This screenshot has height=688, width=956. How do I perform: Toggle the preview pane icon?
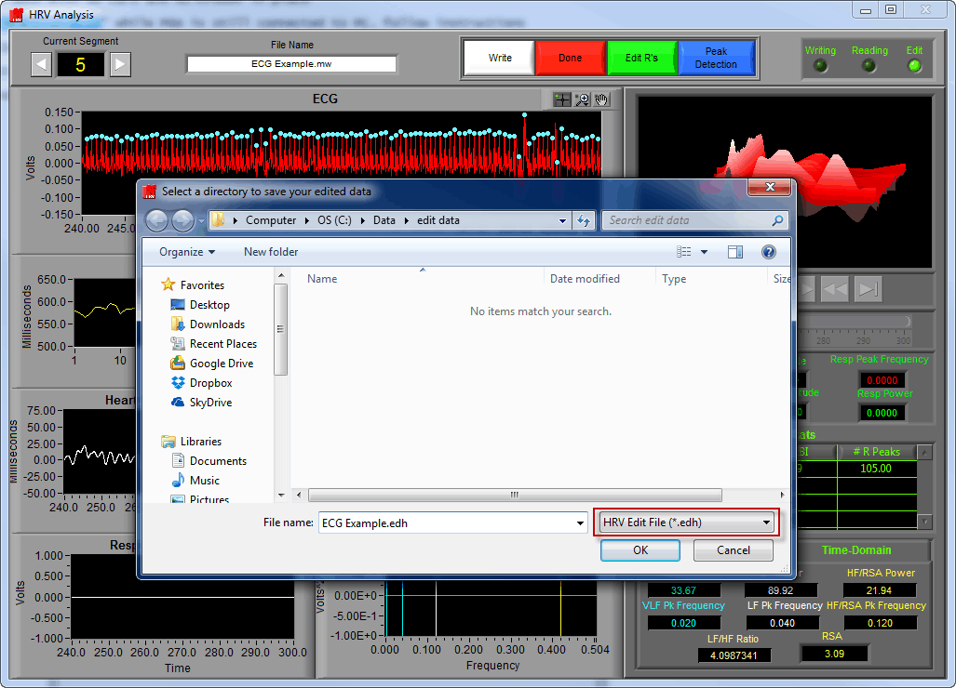pos(735,252)
